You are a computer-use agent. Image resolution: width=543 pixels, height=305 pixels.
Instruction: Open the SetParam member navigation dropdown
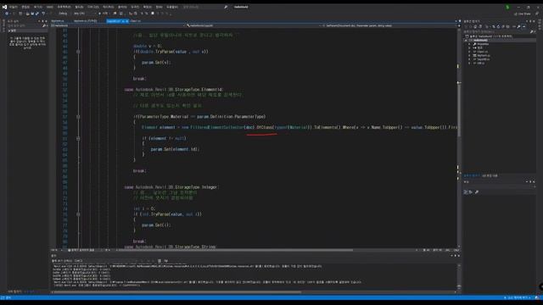click(390, 25)
